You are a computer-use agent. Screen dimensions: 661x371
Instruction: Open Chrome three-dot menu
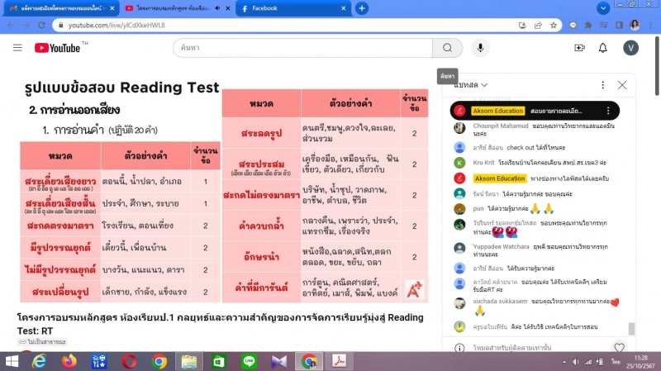pos(651,26)
